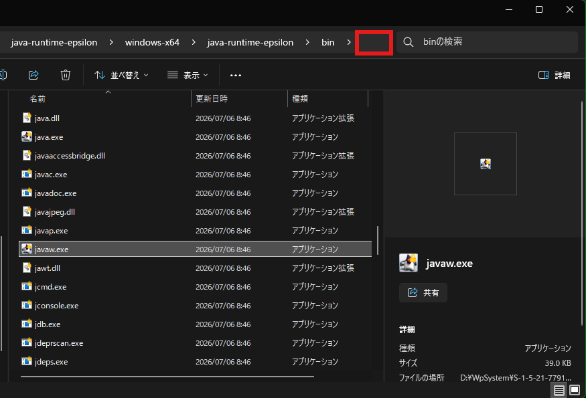Click the preview thumbnail of javaw.exe
The image size is (586, 398).
pyautogui.click(x=485, y=163)
